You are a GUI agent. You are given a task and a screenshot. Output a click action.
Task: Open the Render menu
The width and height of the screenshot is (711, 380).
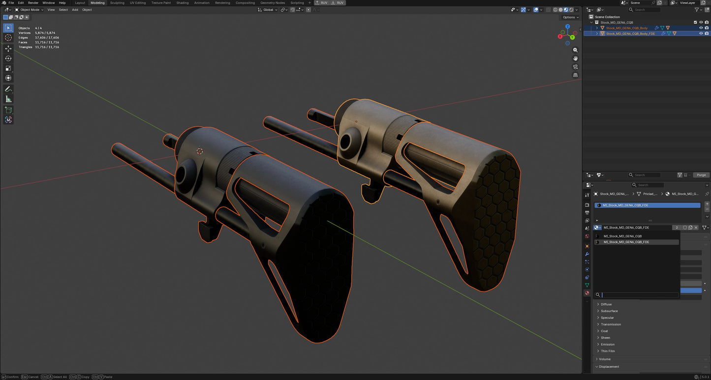(33, 3)
